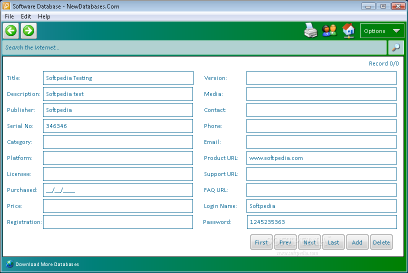Screen dimensions: 408x273
Task: Click the green back arrow icon
Action: 11,30
